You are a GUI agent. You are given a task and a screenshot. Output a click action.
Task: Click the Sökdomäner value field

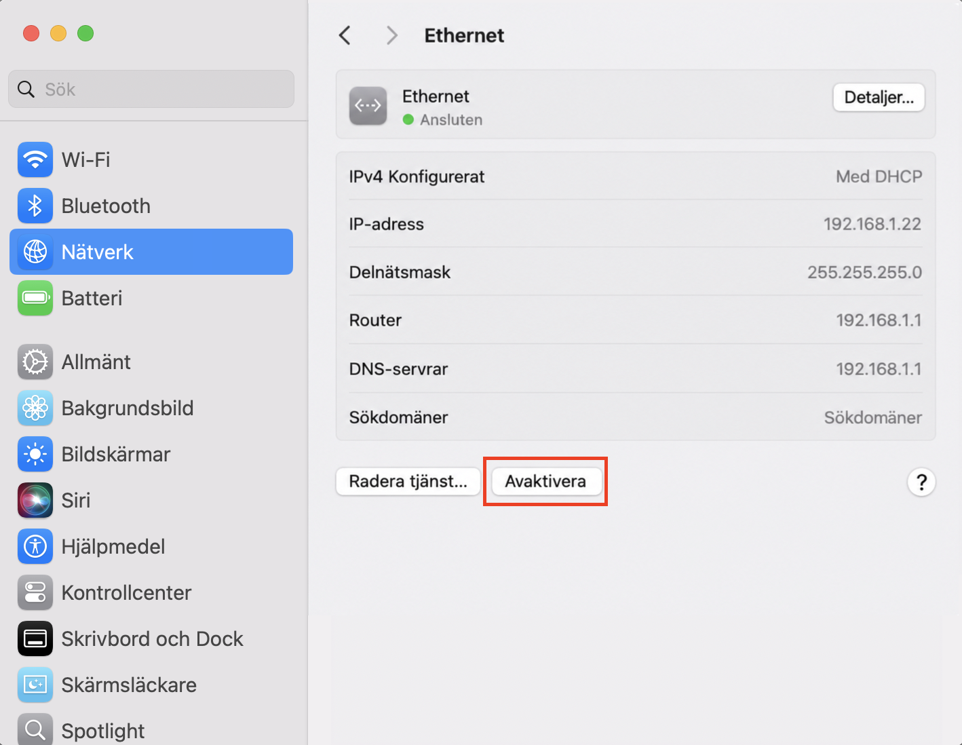click(872, 417)
